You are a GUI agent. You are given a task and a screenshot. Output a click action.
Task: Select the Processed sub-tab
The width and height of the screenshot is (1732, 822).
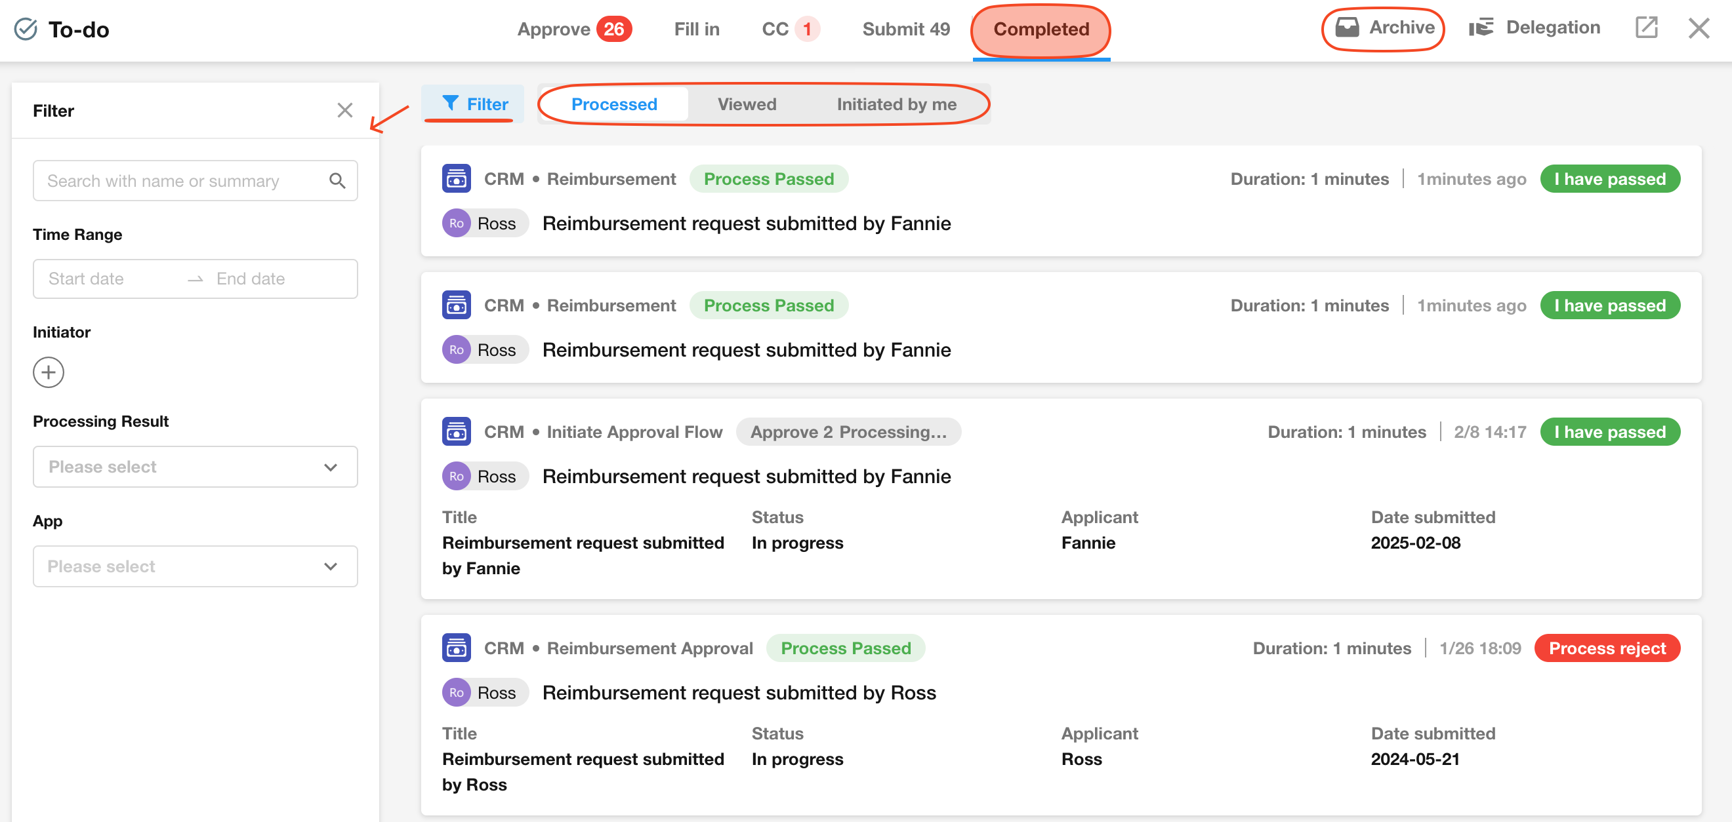(x=614, y=104)
